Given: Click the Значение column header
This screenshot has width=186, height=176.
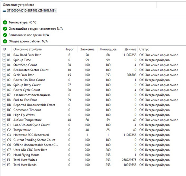Looking at the screenshot, I should [87, 49].
